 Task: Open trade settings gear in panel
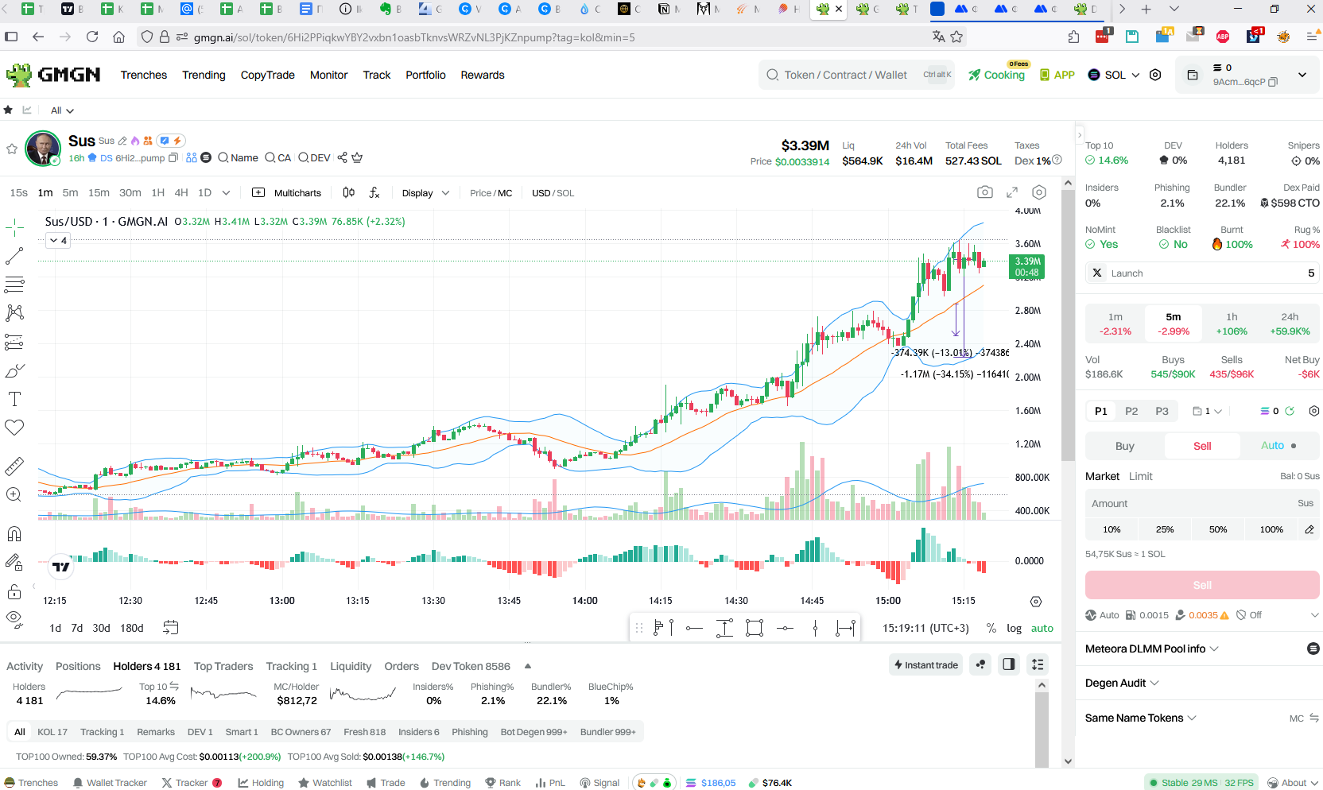tap(1314, 411)
